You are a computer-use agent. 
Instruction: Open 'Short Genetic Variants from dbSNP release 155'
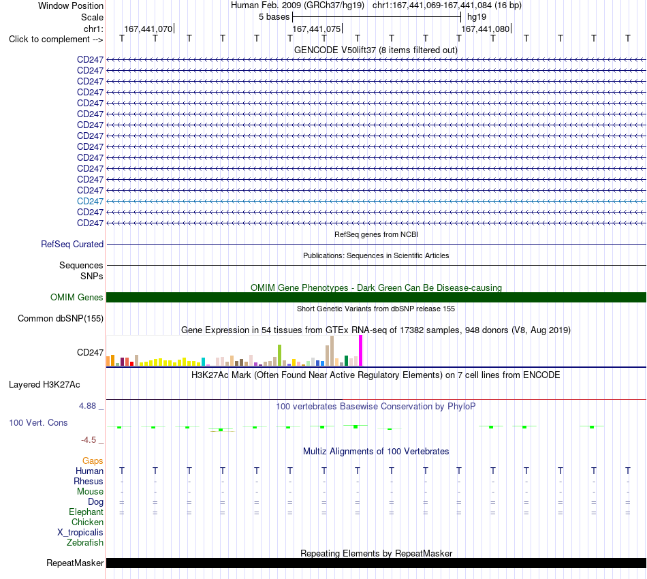pos(376,309)
